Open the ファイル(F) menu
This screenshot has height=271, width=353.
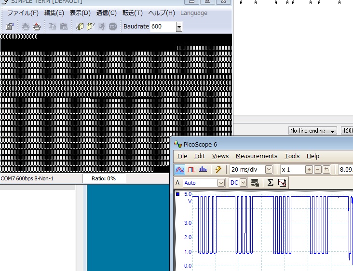23,13
